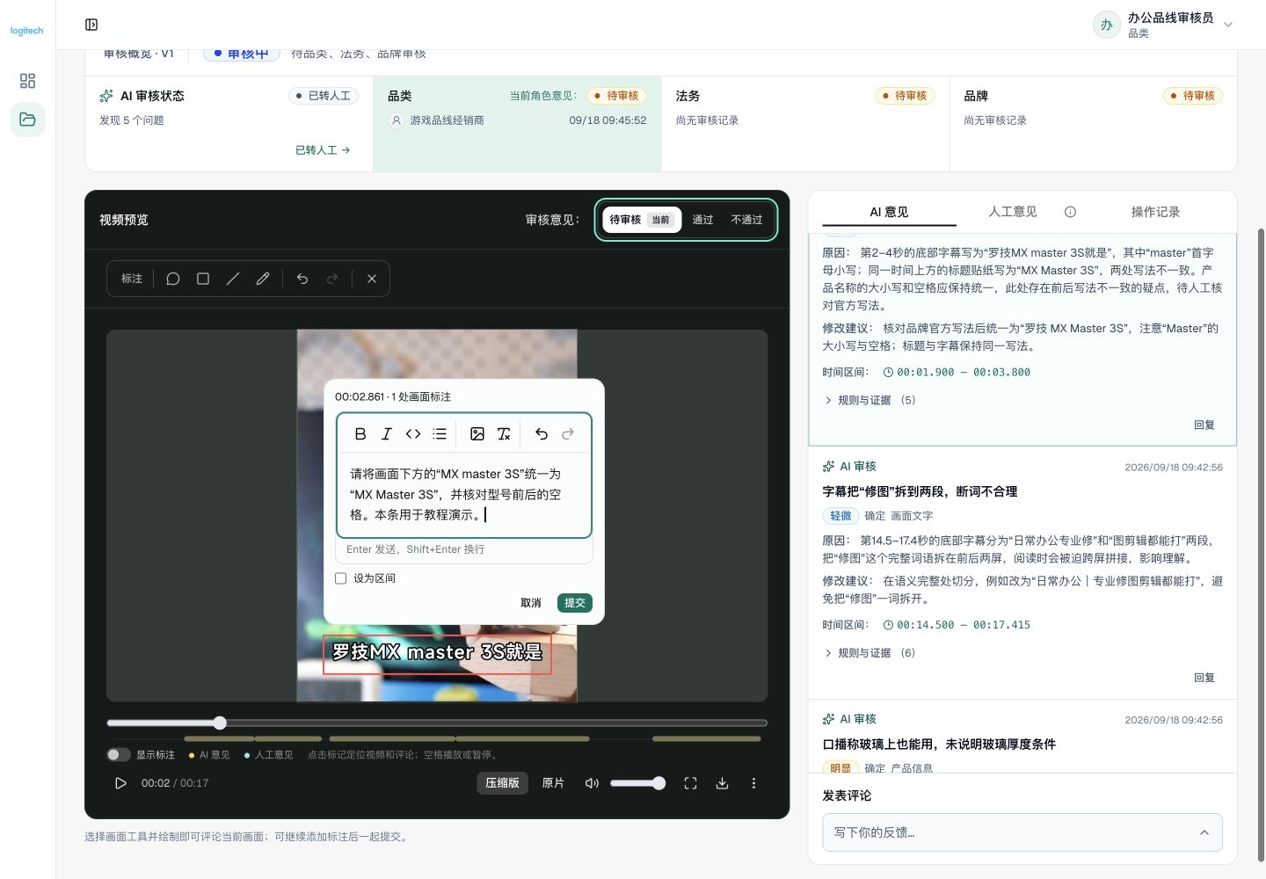Click info icon next to 人工意见

[x=1070, y=212]
